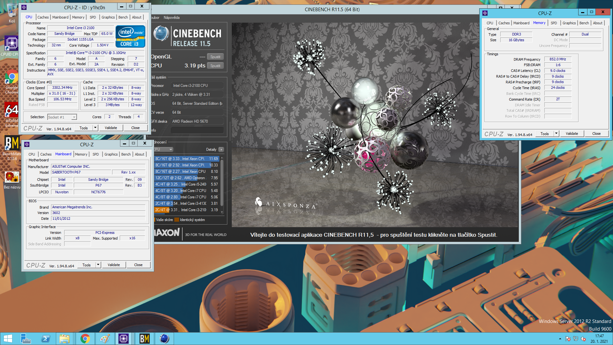
Task: Click the BIOS version field 3602
Action: coord(98,213)
